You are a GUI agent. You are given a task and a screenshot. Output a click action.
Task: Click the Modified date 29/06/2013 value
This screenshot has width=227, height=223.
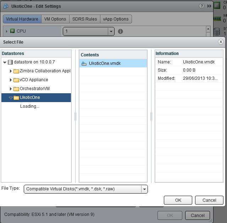(200, 78)
